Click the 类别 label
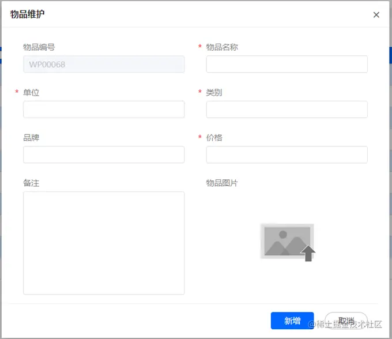This screenshot has width=392, height=339. tap(214, 92)
